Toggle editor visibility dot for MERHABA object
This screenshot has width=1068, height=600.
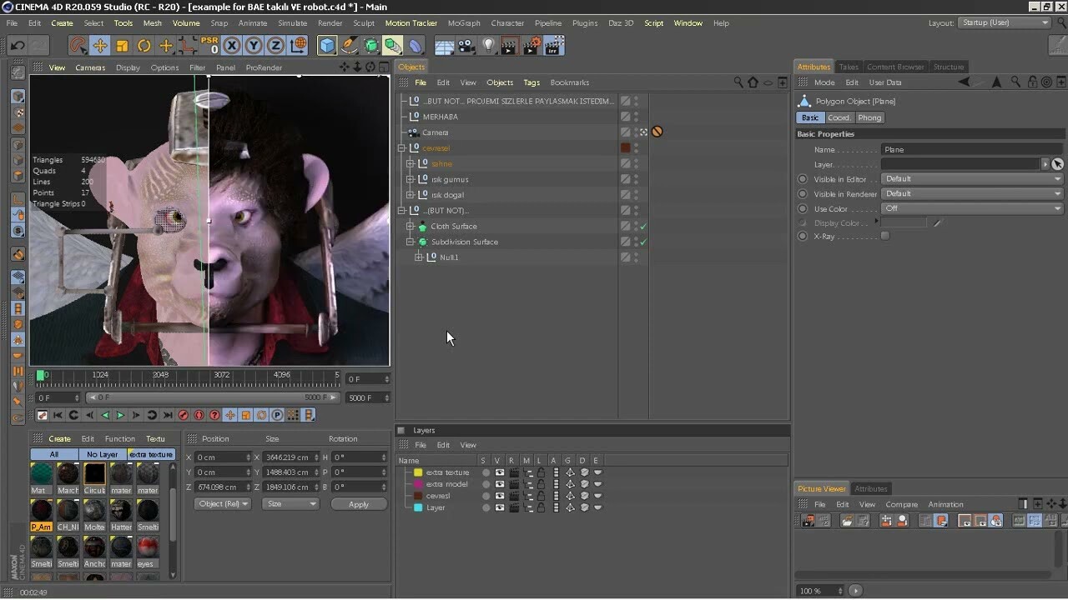coord(635,114)
